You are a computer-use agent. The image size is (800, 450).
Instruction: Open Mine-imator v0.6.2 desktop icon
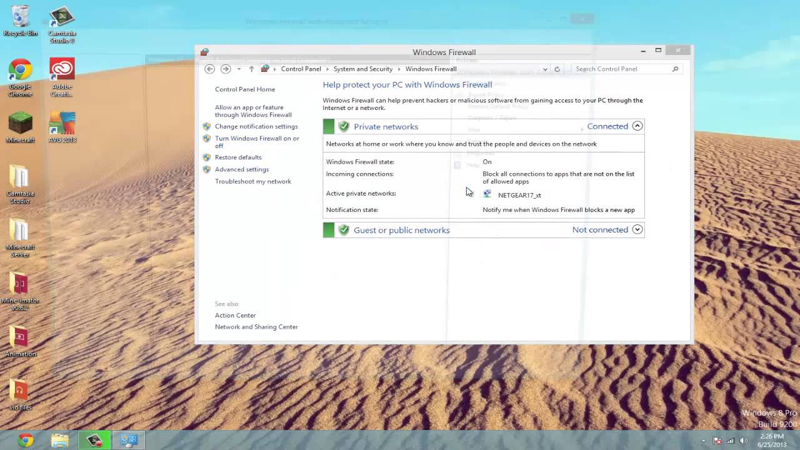tap(20, 292)
